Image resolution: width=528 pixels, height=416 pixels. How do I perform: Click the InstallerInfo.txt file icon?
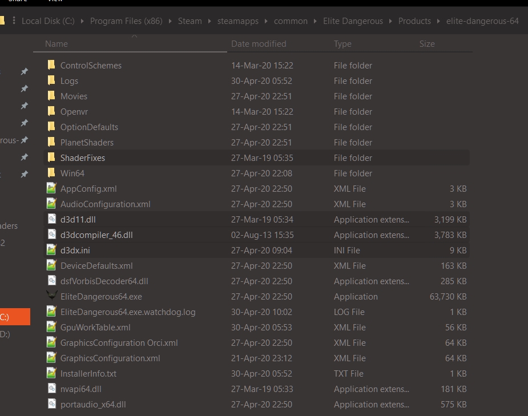point(51,373)
